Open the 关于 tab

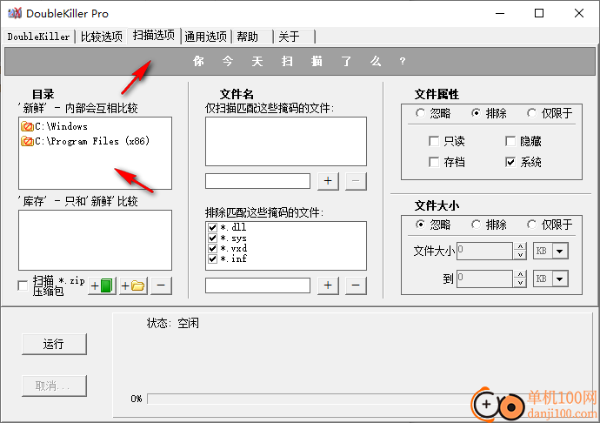[x=295, y=37]
